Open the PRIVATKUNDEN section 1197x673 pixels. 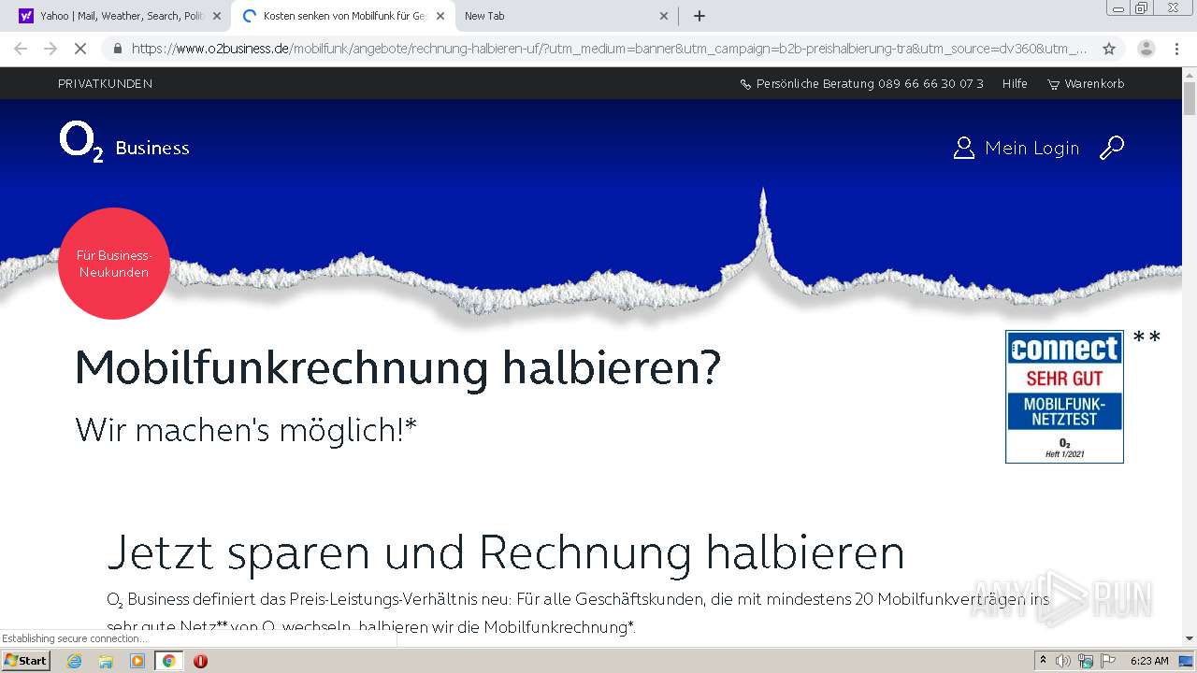coord(105,84)
